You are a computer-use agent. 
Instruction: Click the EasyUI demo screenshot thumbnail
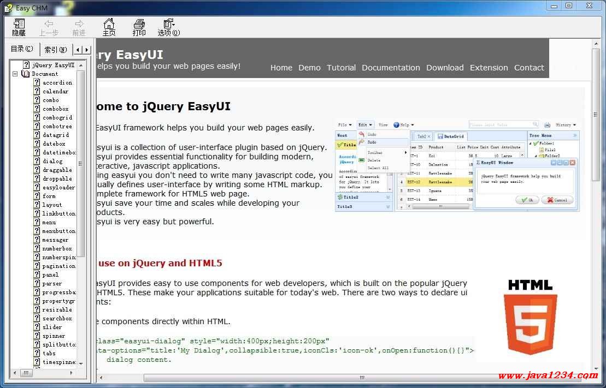point(457,165)
